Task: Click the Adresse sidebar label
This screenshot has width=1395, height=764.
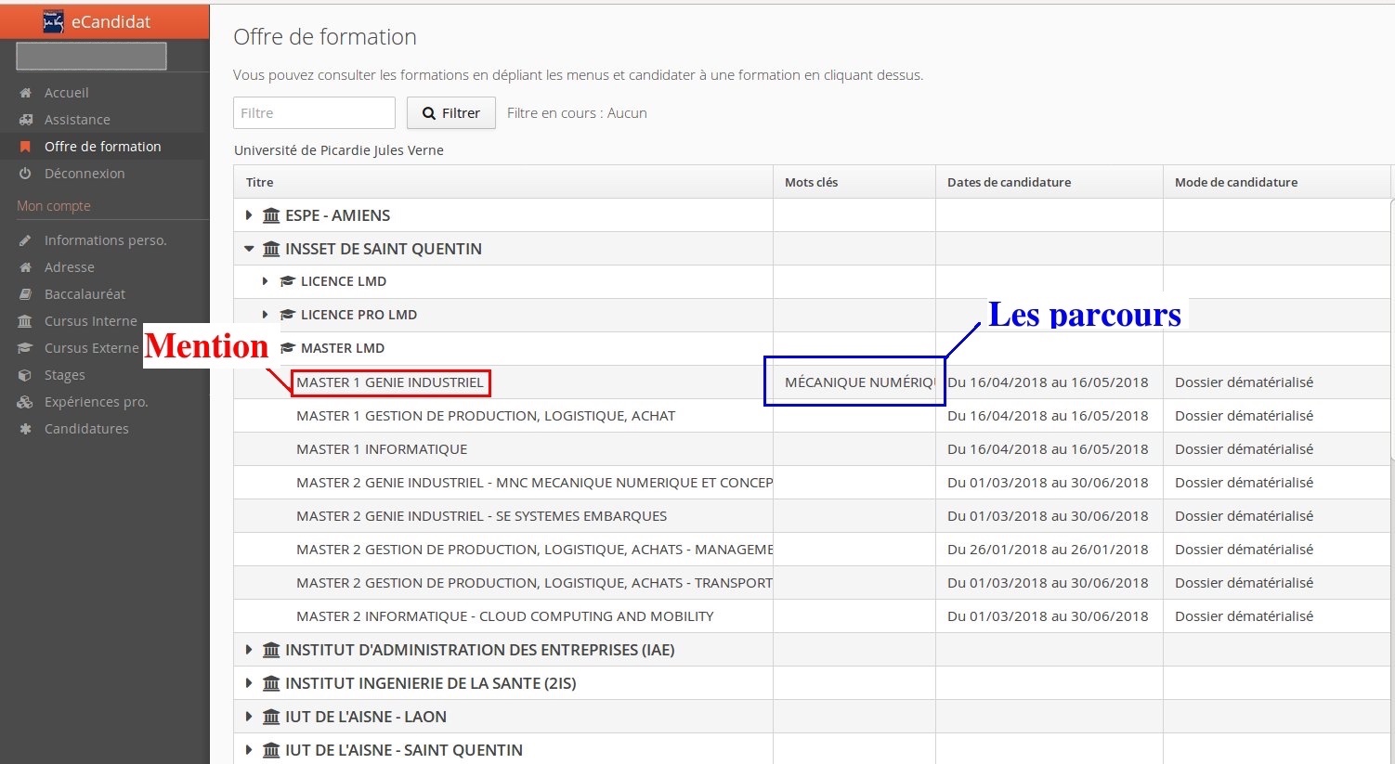Action: tap(70, 267)
